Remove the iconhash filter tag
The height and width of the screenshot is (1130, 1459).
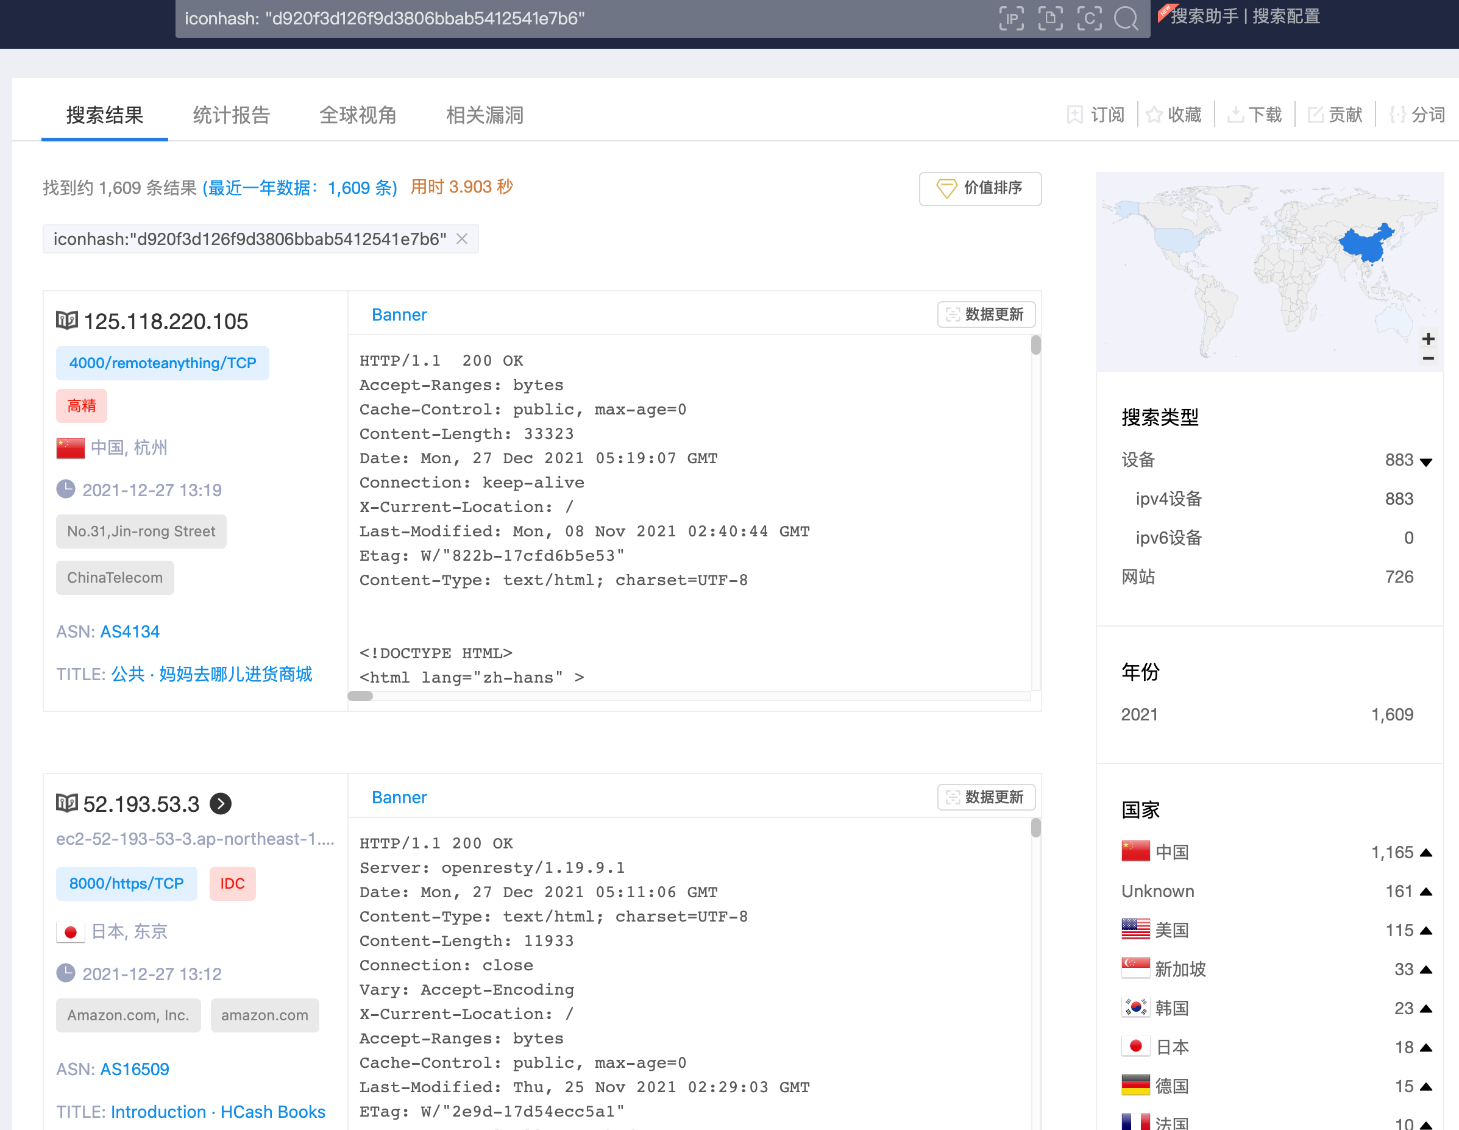461,240
